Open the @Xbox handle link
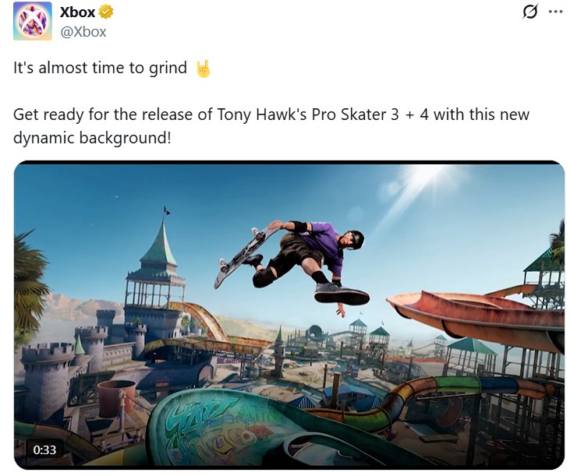 click(x=83, y=32)
